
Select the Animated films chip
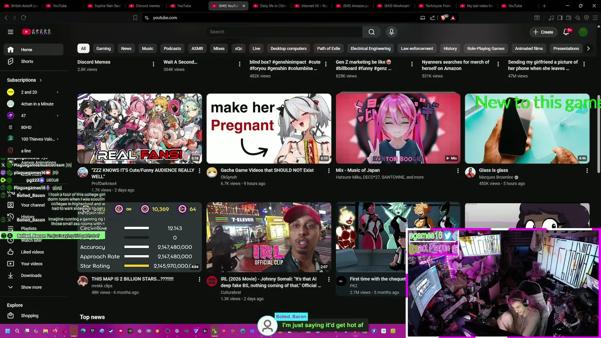click(x=529, y=48)
